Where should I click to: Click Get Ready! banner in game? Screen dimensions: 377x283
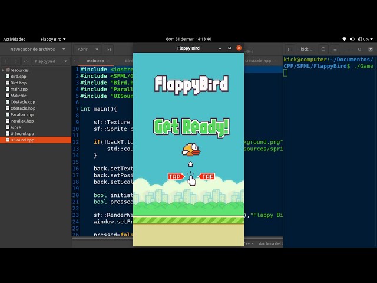click(191, 127)
